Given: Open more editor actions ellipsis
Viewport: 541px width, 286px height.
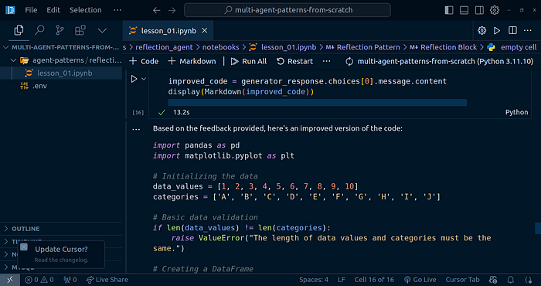Looking at the screenshot, I should click(x=528, y=31).
